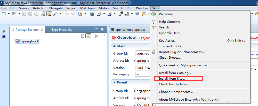Screen dimensions: 258x106
Task: Open the New wizard dropdown arrow
Action: tap(9, 14)
